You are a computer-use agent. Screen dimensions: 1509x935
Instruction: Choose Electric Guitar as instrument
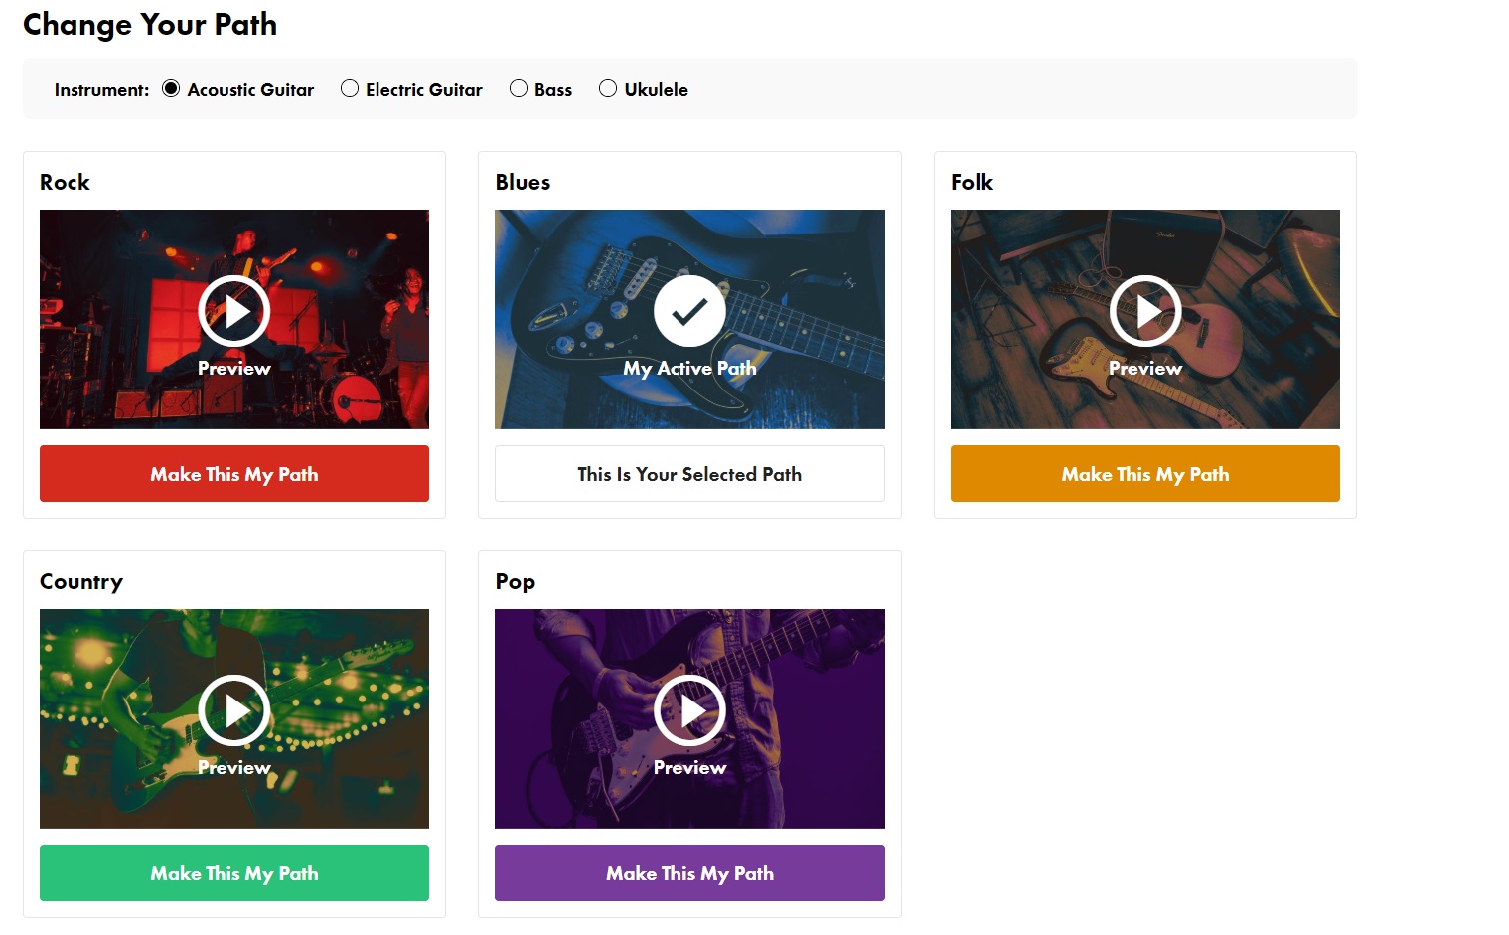pos(350,89)
